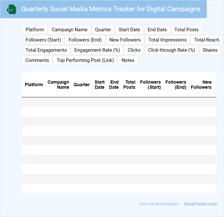Click the green XLS file icon
Viewport: 224px width, 217px height.
[11, 9]
